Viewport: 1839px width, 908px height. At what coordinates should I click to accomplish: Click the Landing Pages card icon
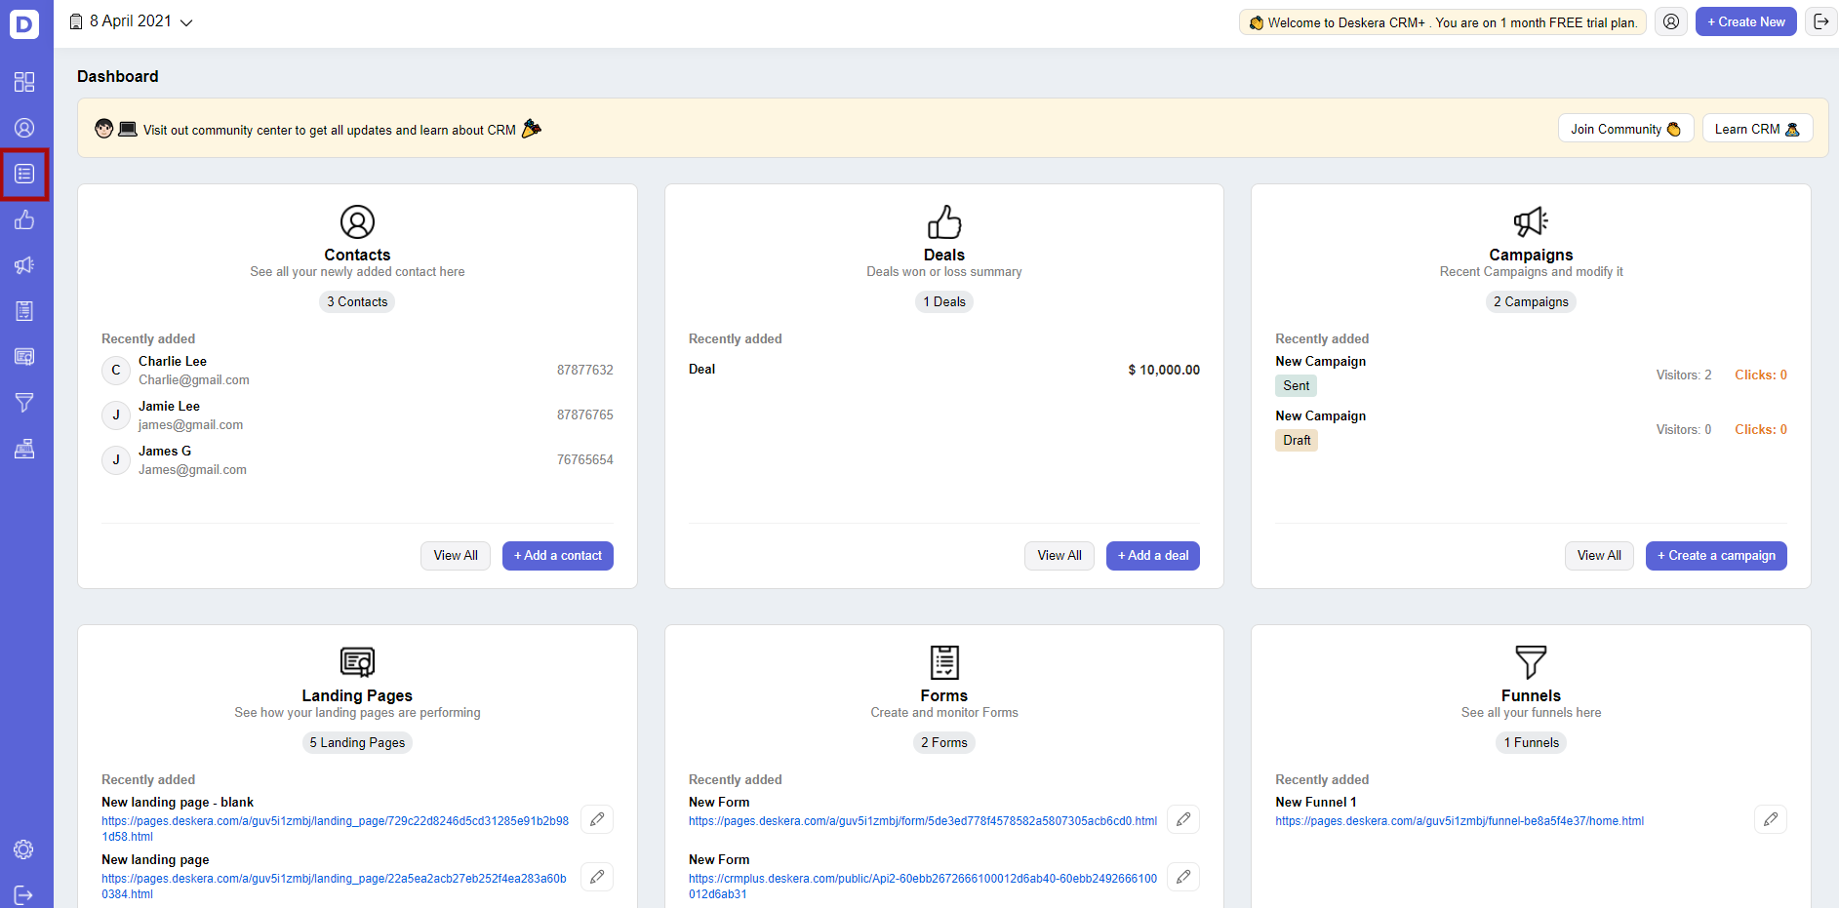357,662
